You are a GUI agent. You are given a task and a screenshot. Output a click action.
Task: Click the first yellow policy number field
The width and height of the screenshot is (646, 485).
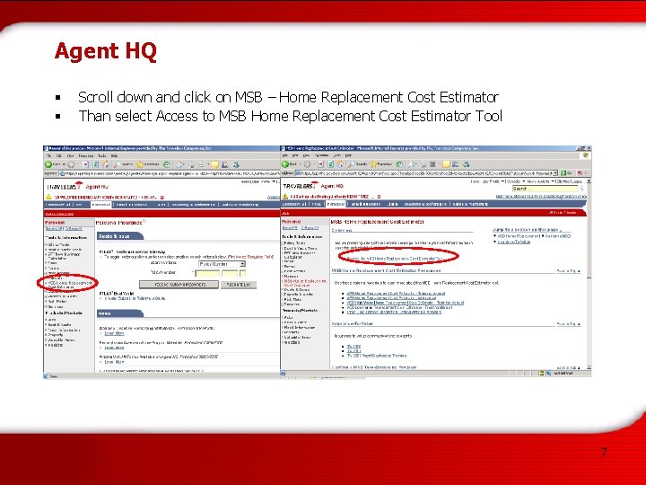click(x=207, y=273)
